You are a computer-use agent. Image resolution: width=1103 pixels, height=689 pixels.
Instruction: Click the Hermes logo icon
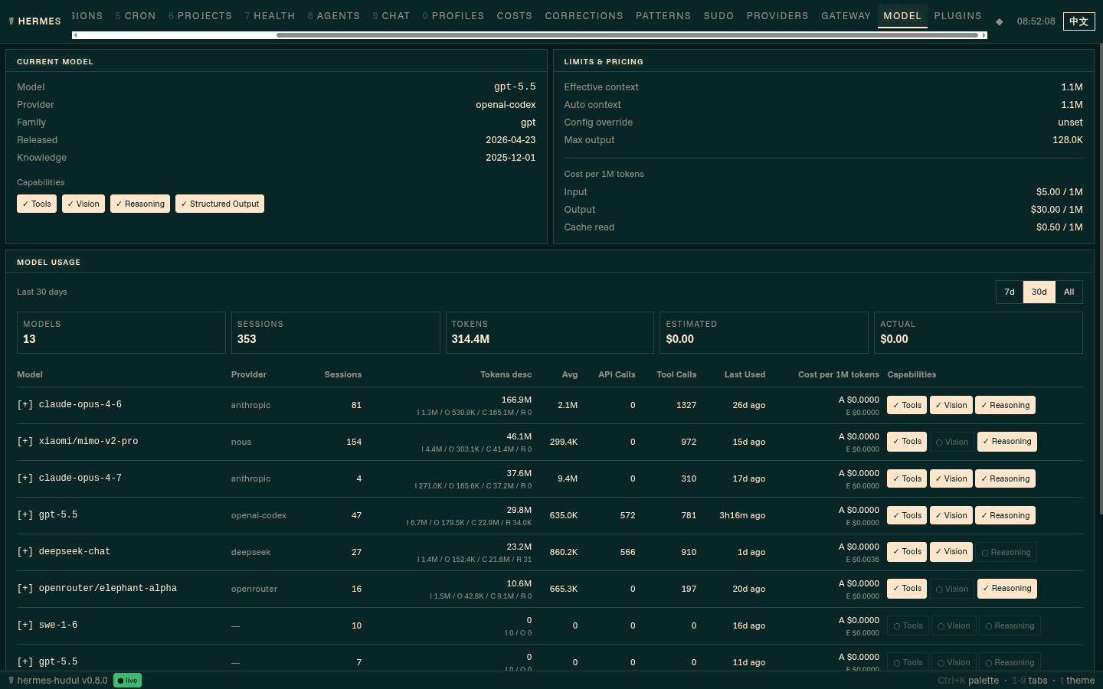[11, 21]
